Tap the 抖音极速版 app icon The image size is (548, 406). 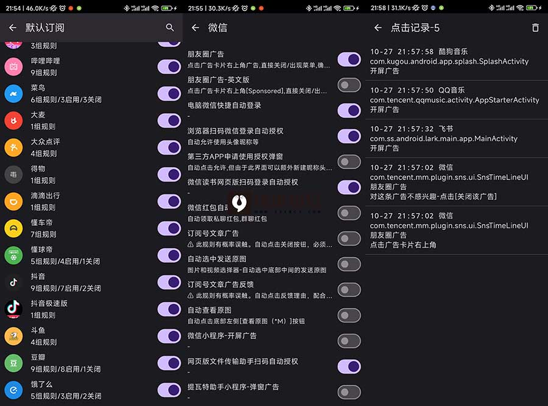pyautogui.click(x=13, y=309)
